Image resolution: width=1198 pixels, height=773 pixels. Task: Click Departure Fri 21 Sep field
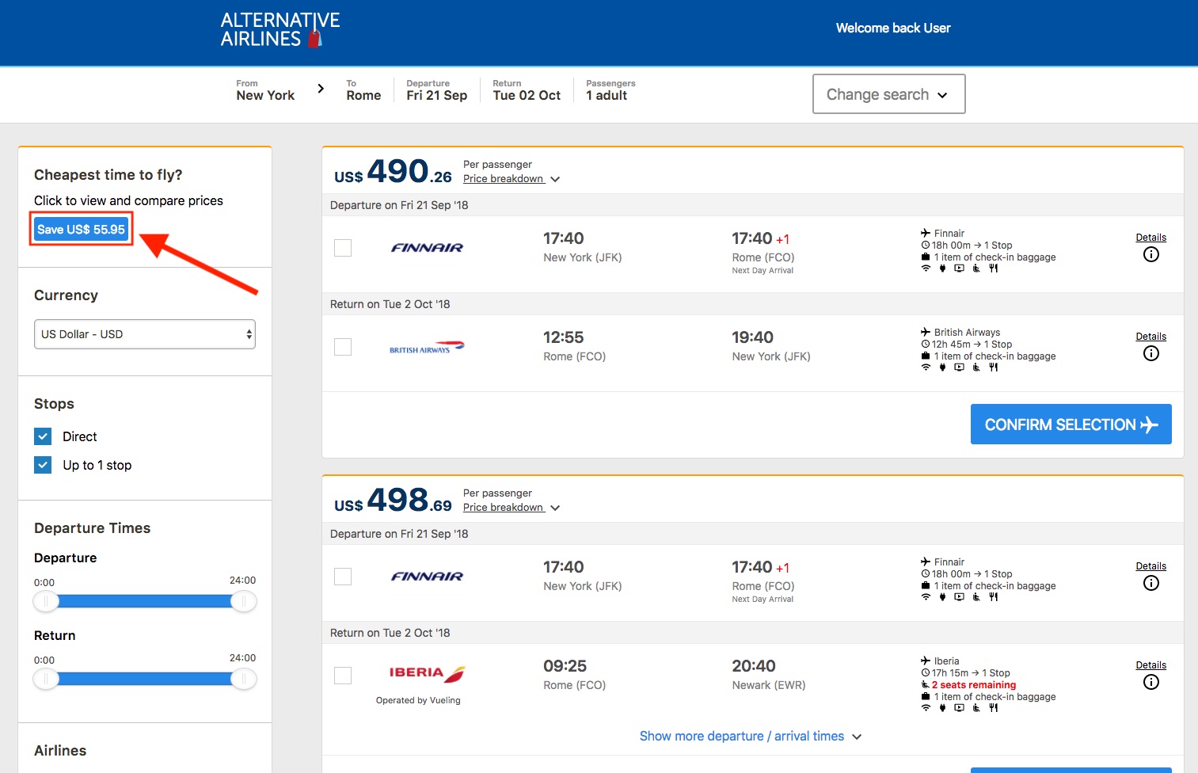point(436,90)
